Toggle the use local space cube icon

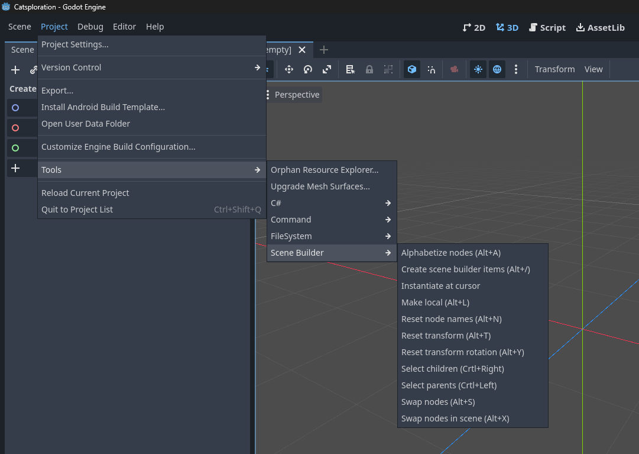(412, 69)
